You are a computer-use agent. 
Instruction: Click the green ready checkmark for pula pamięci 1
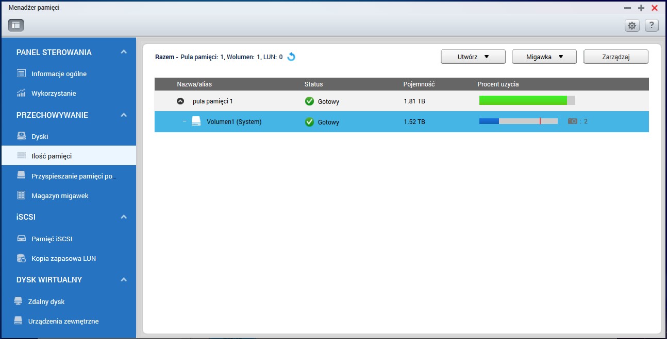tap(309, 101)
